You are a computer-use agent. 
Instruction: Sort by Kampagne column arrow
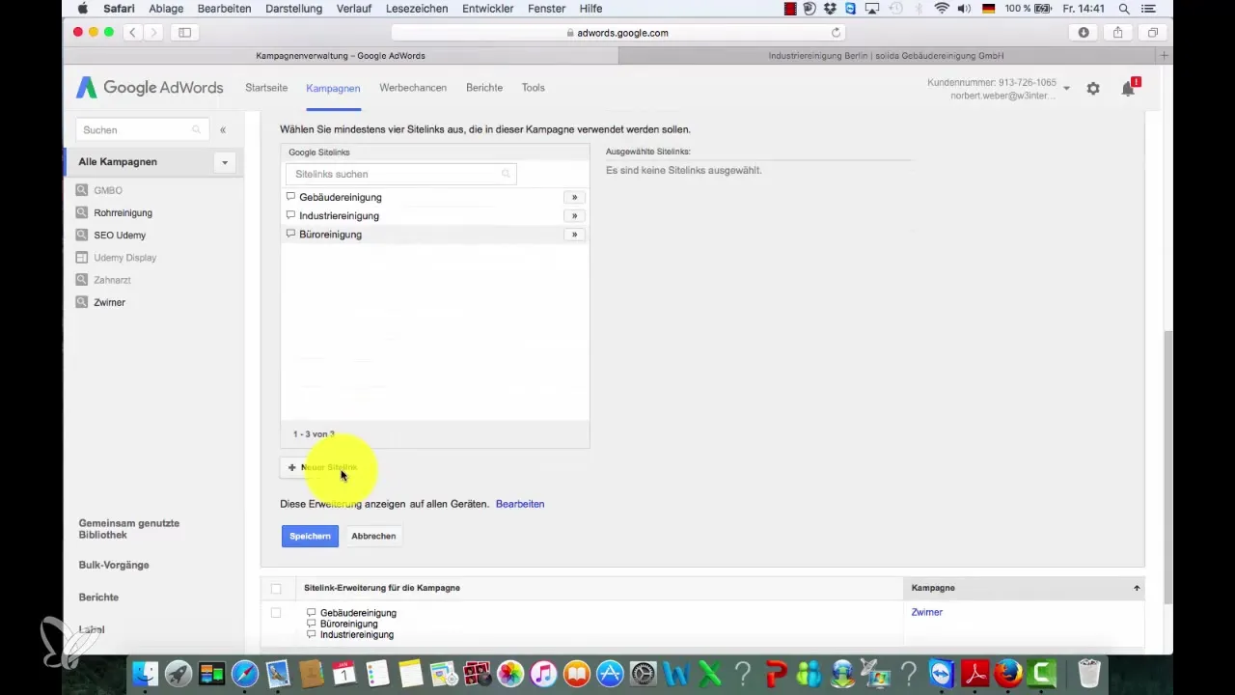1137,588
